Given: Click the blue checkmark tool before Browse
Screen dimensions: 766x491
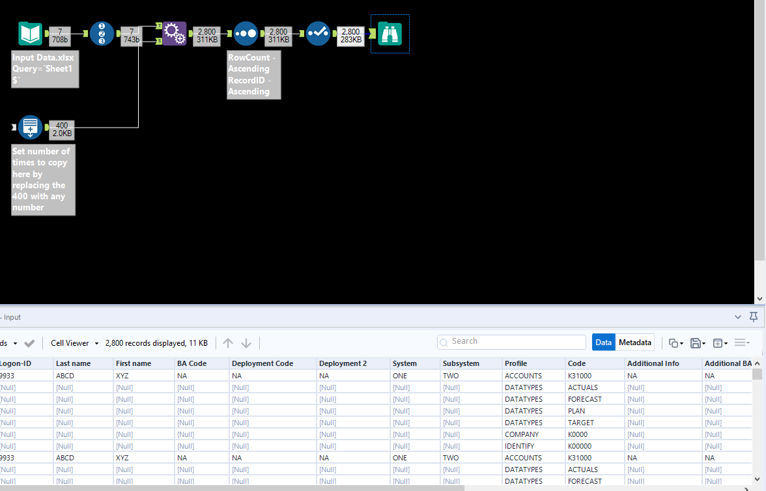Looking at the screenshot, I should pos(318,33).
